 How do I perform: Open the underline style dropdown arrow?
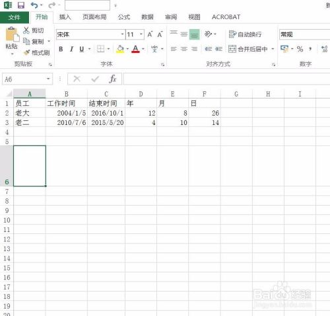coord(90,49)
